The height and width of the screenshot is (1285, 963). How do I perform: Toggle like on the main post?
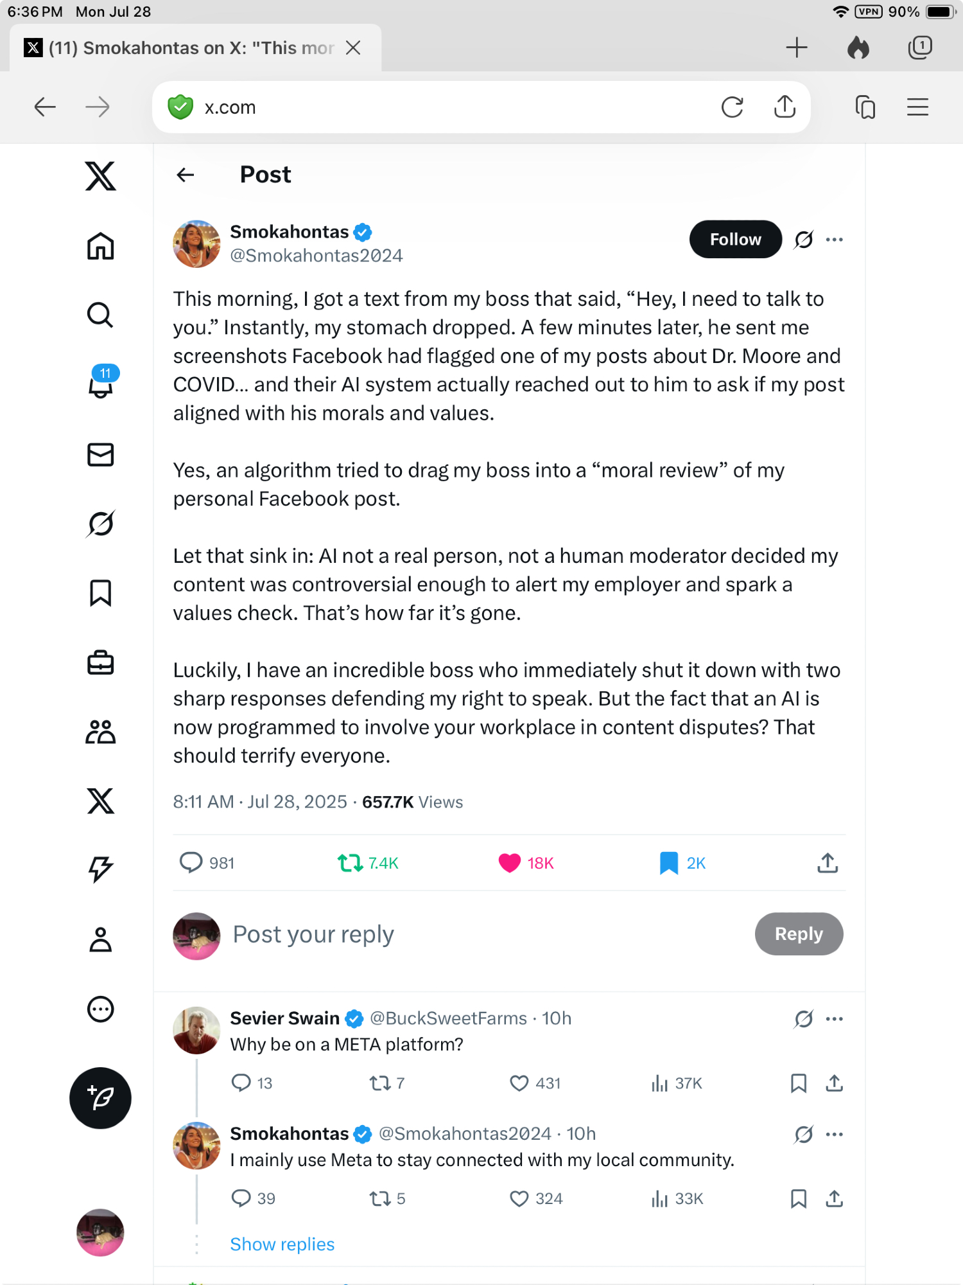[510, 863]
